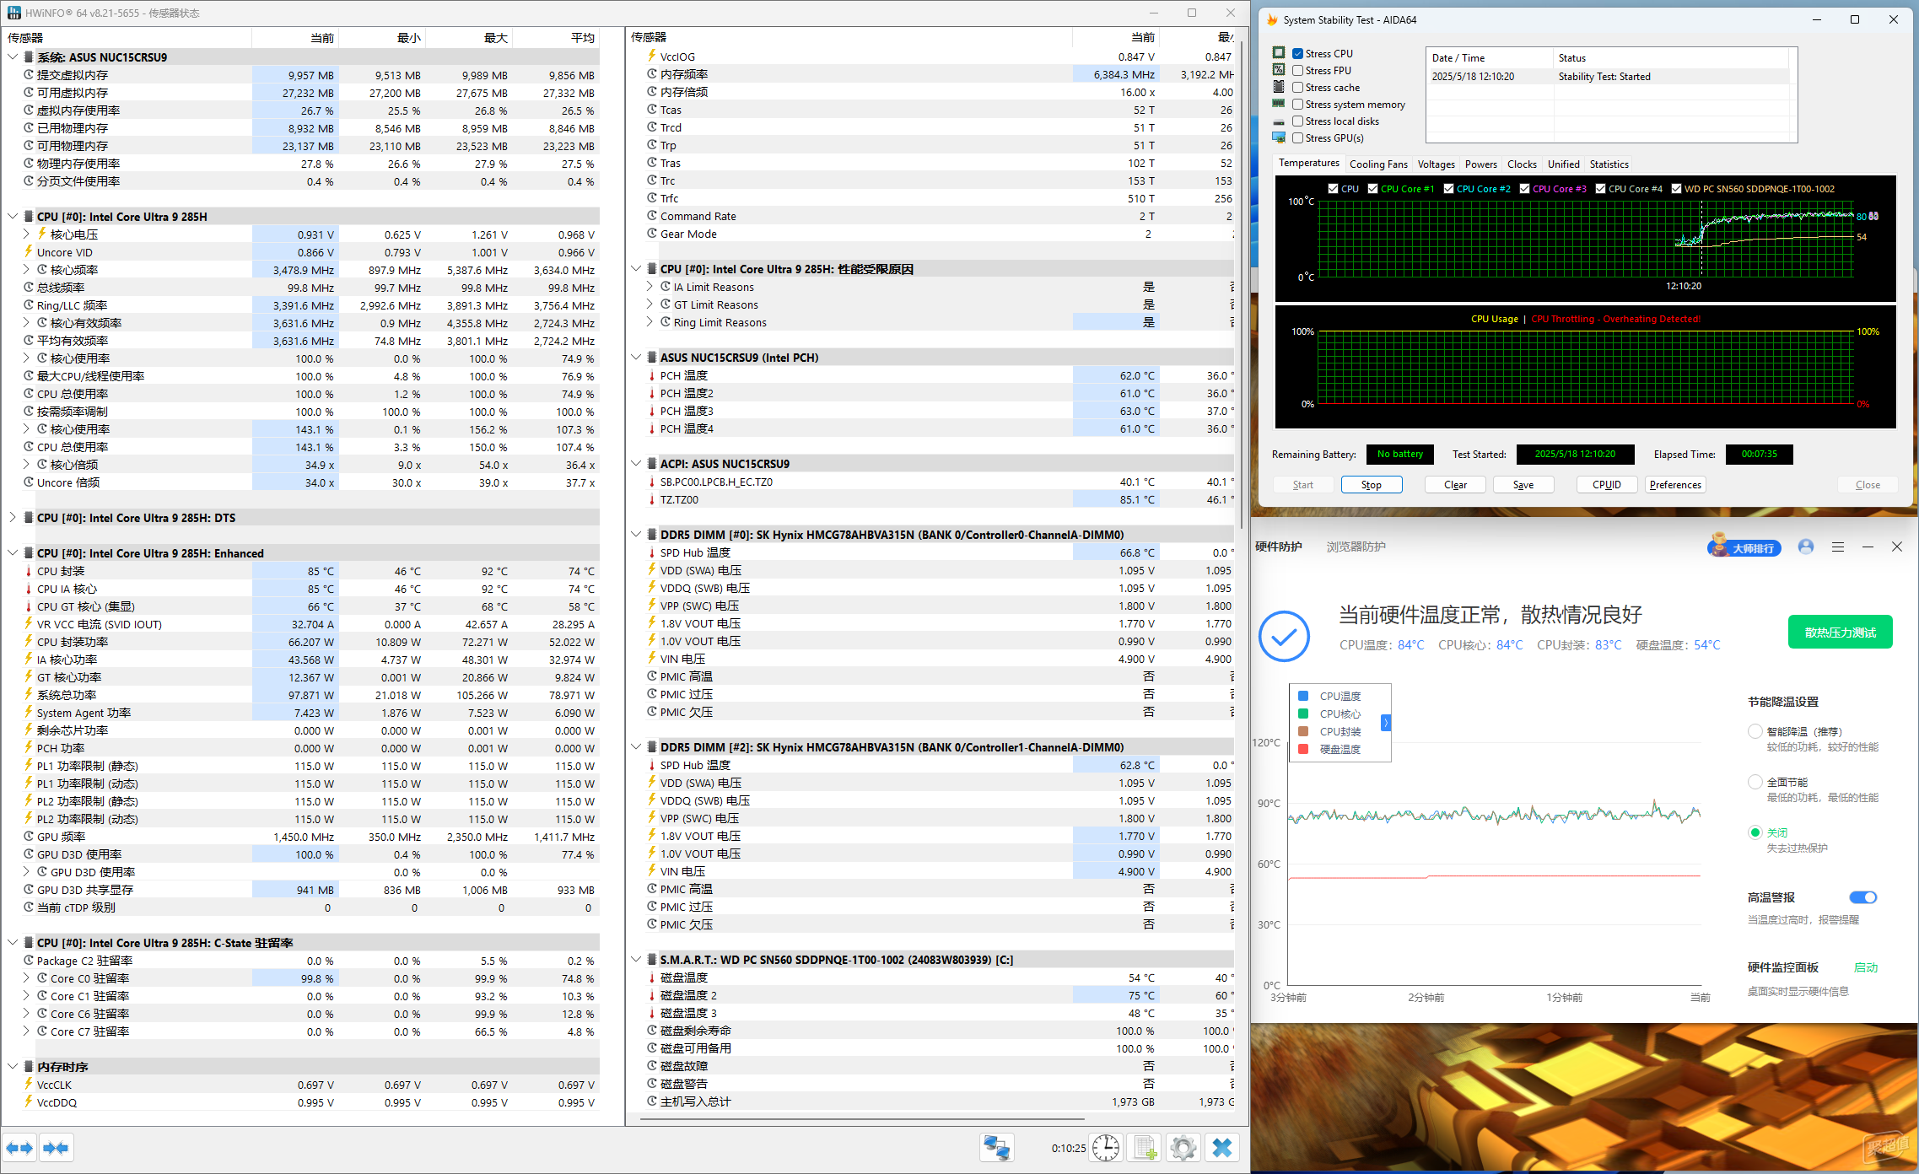This screenshot has height=1174, width=1919.
Task: Collapse the S.M.A.R.T. WD PC SN560 group
Action: point(636,959)
